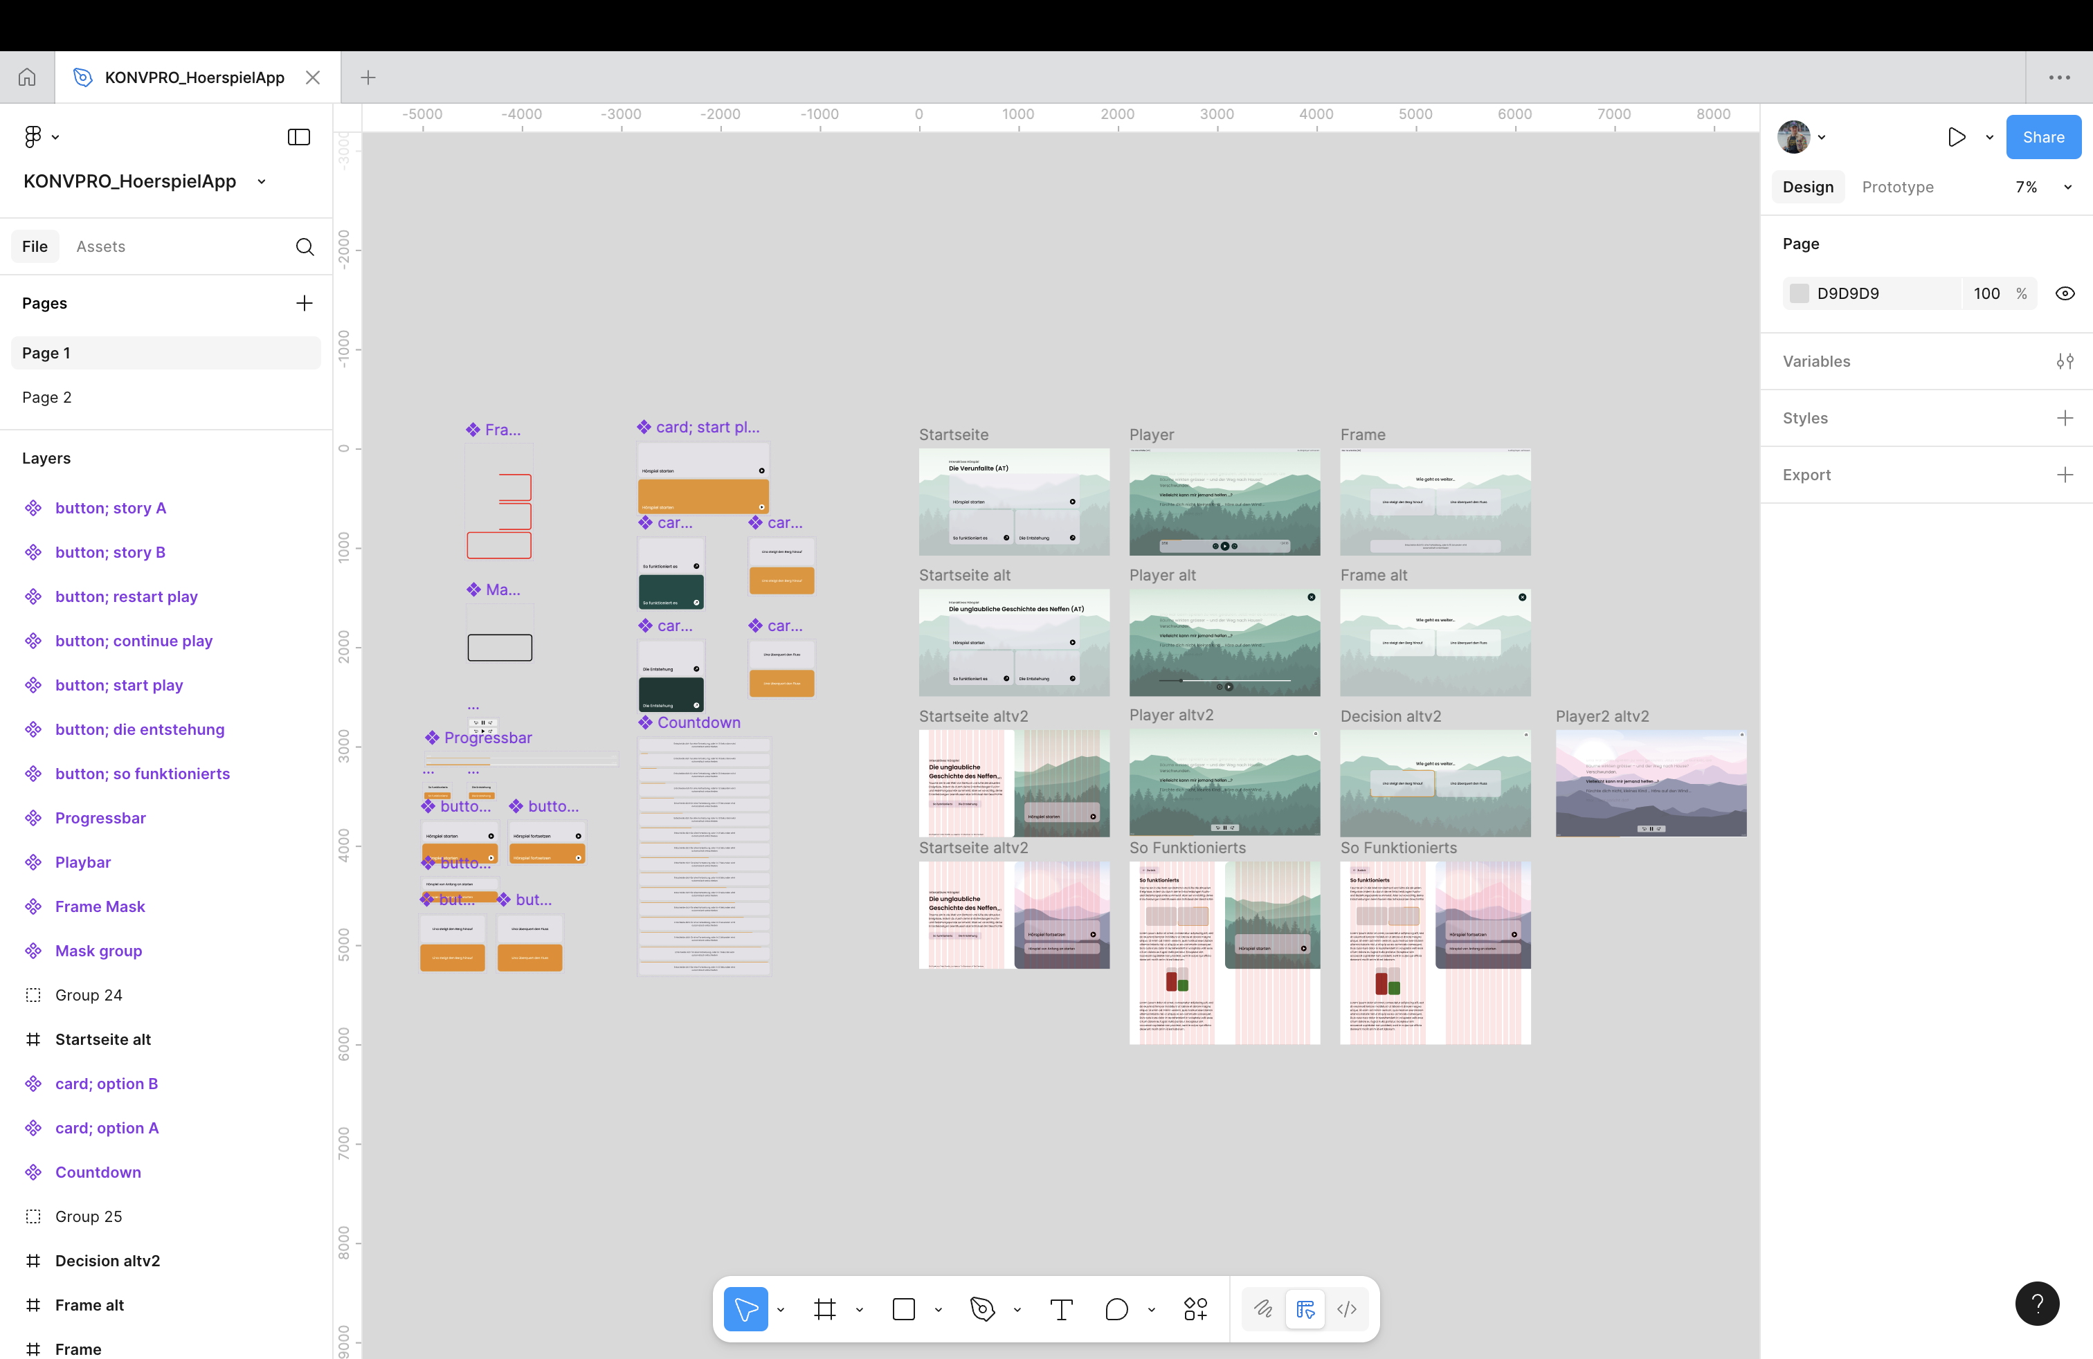Expand KONVPRO_HoerspielApp file name dropdown
2093x1359 pixels.
261,182
